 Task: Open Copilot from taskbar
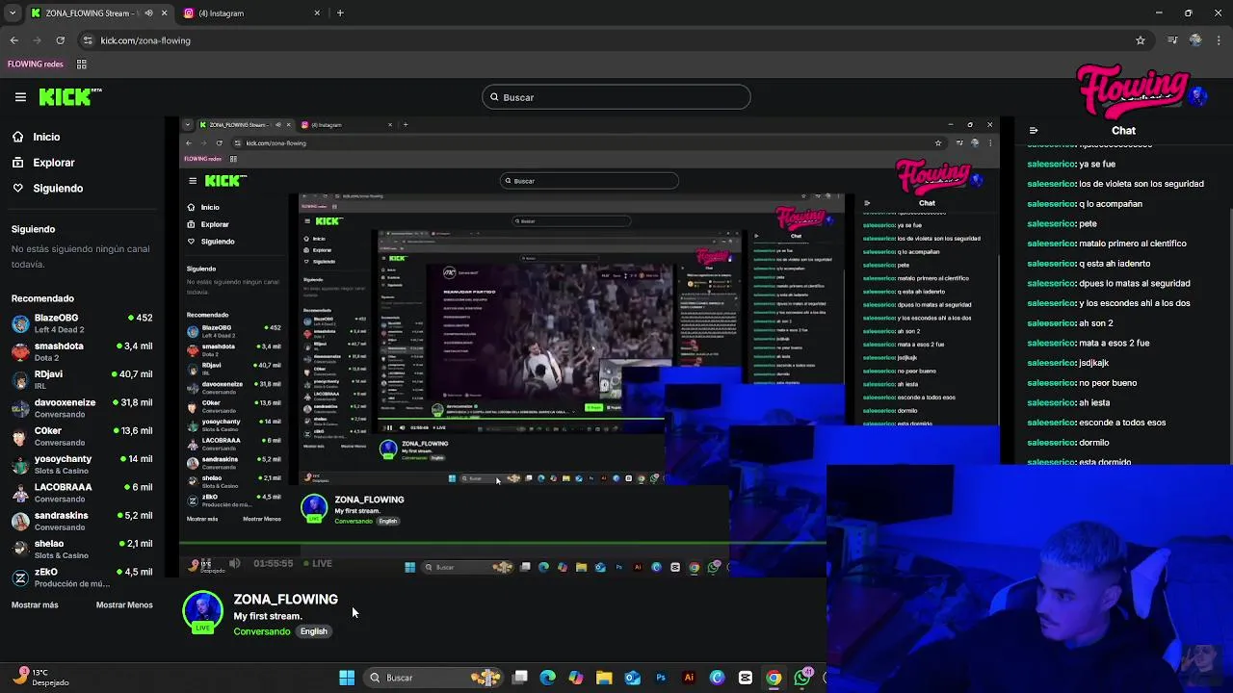coord(576,678)
